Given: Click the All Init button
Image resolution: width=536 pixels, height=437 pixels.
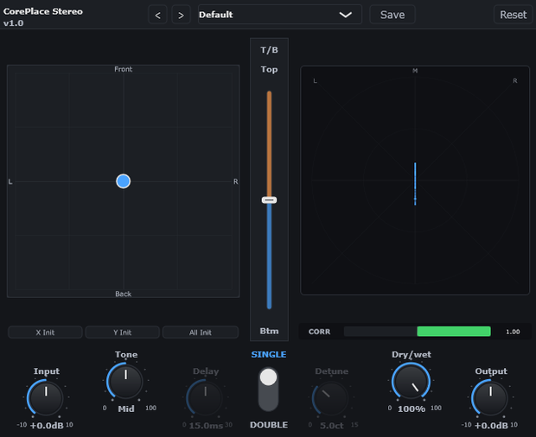Looking at the screenshot, I should coord(201,332).
